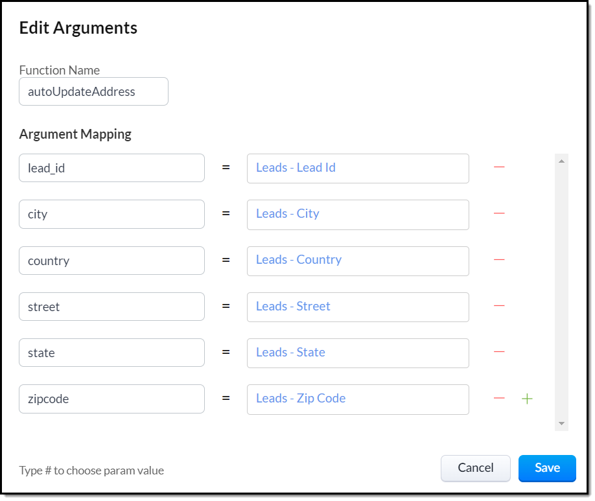Remove the zipcode argument row
The width and height of the screenshot is (595, 501).
pos(499,399)
